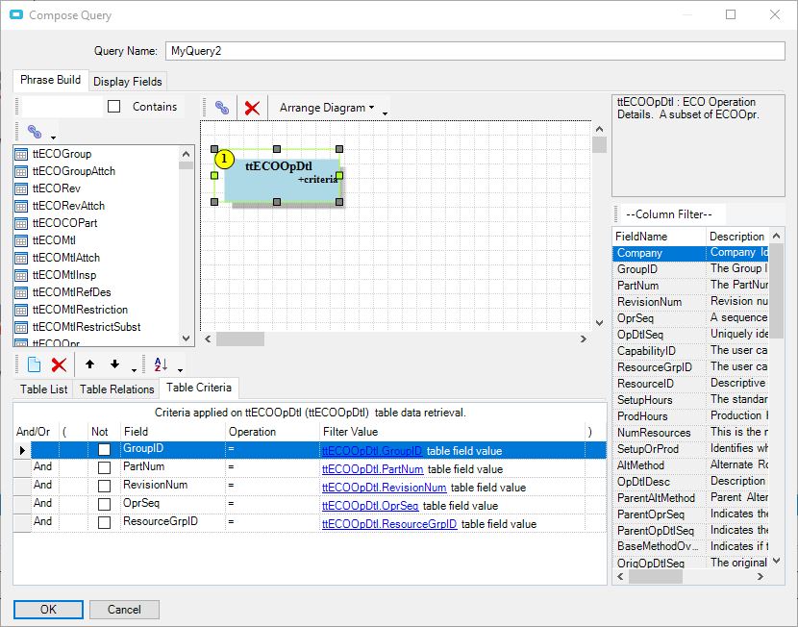Screen dimensions: 798x627
Task: Open the Arrange Diagram dropdown
Action: [x=327, y=108]
